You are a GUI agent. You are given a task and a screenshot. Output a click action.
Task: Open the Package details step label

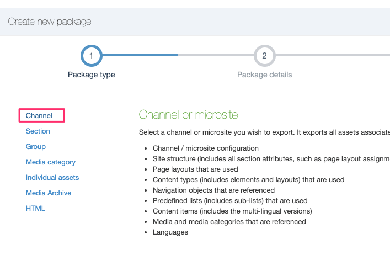264,75
